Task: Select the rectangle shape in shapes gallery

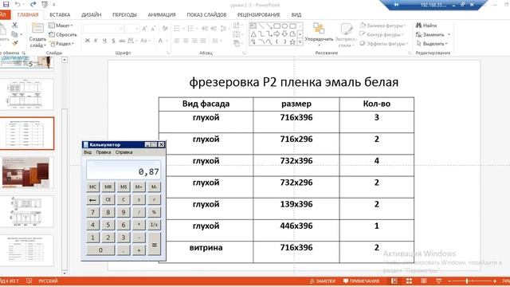Action: tap(277, 26)
